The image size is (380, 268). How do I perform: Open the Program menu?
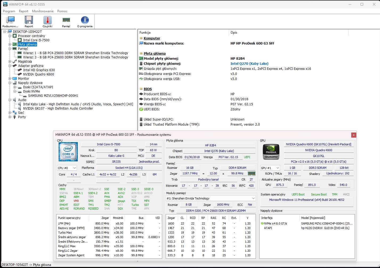tap(9, 11)
